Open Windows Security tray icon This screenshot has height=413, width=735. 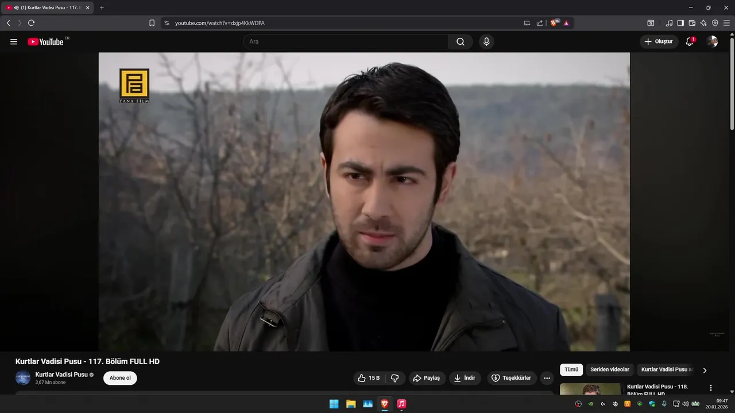tap(652, 404)
